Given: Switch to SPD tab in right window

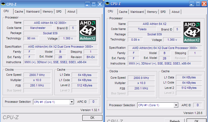Looking at the screenshot, I should tap(163, 12).
